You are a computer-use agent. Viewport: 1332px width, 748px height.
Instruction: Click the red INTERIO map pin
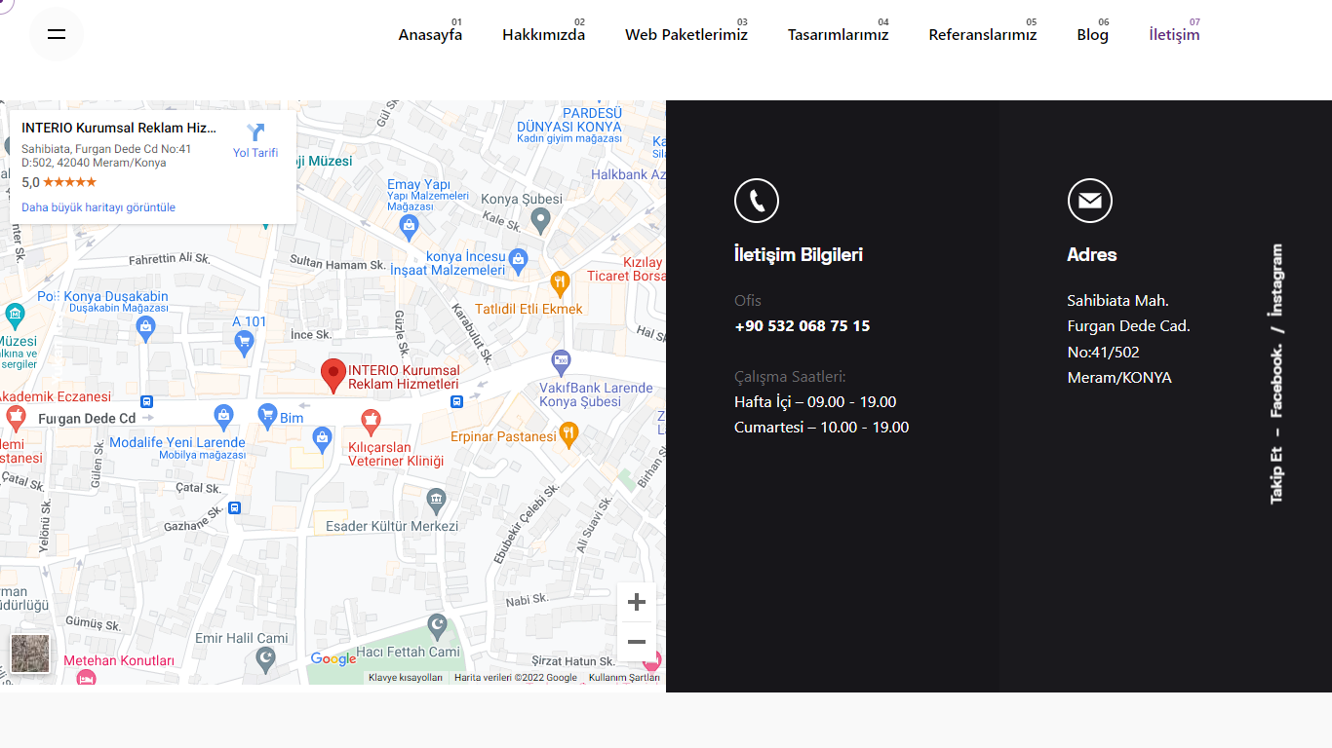point(333,374)
